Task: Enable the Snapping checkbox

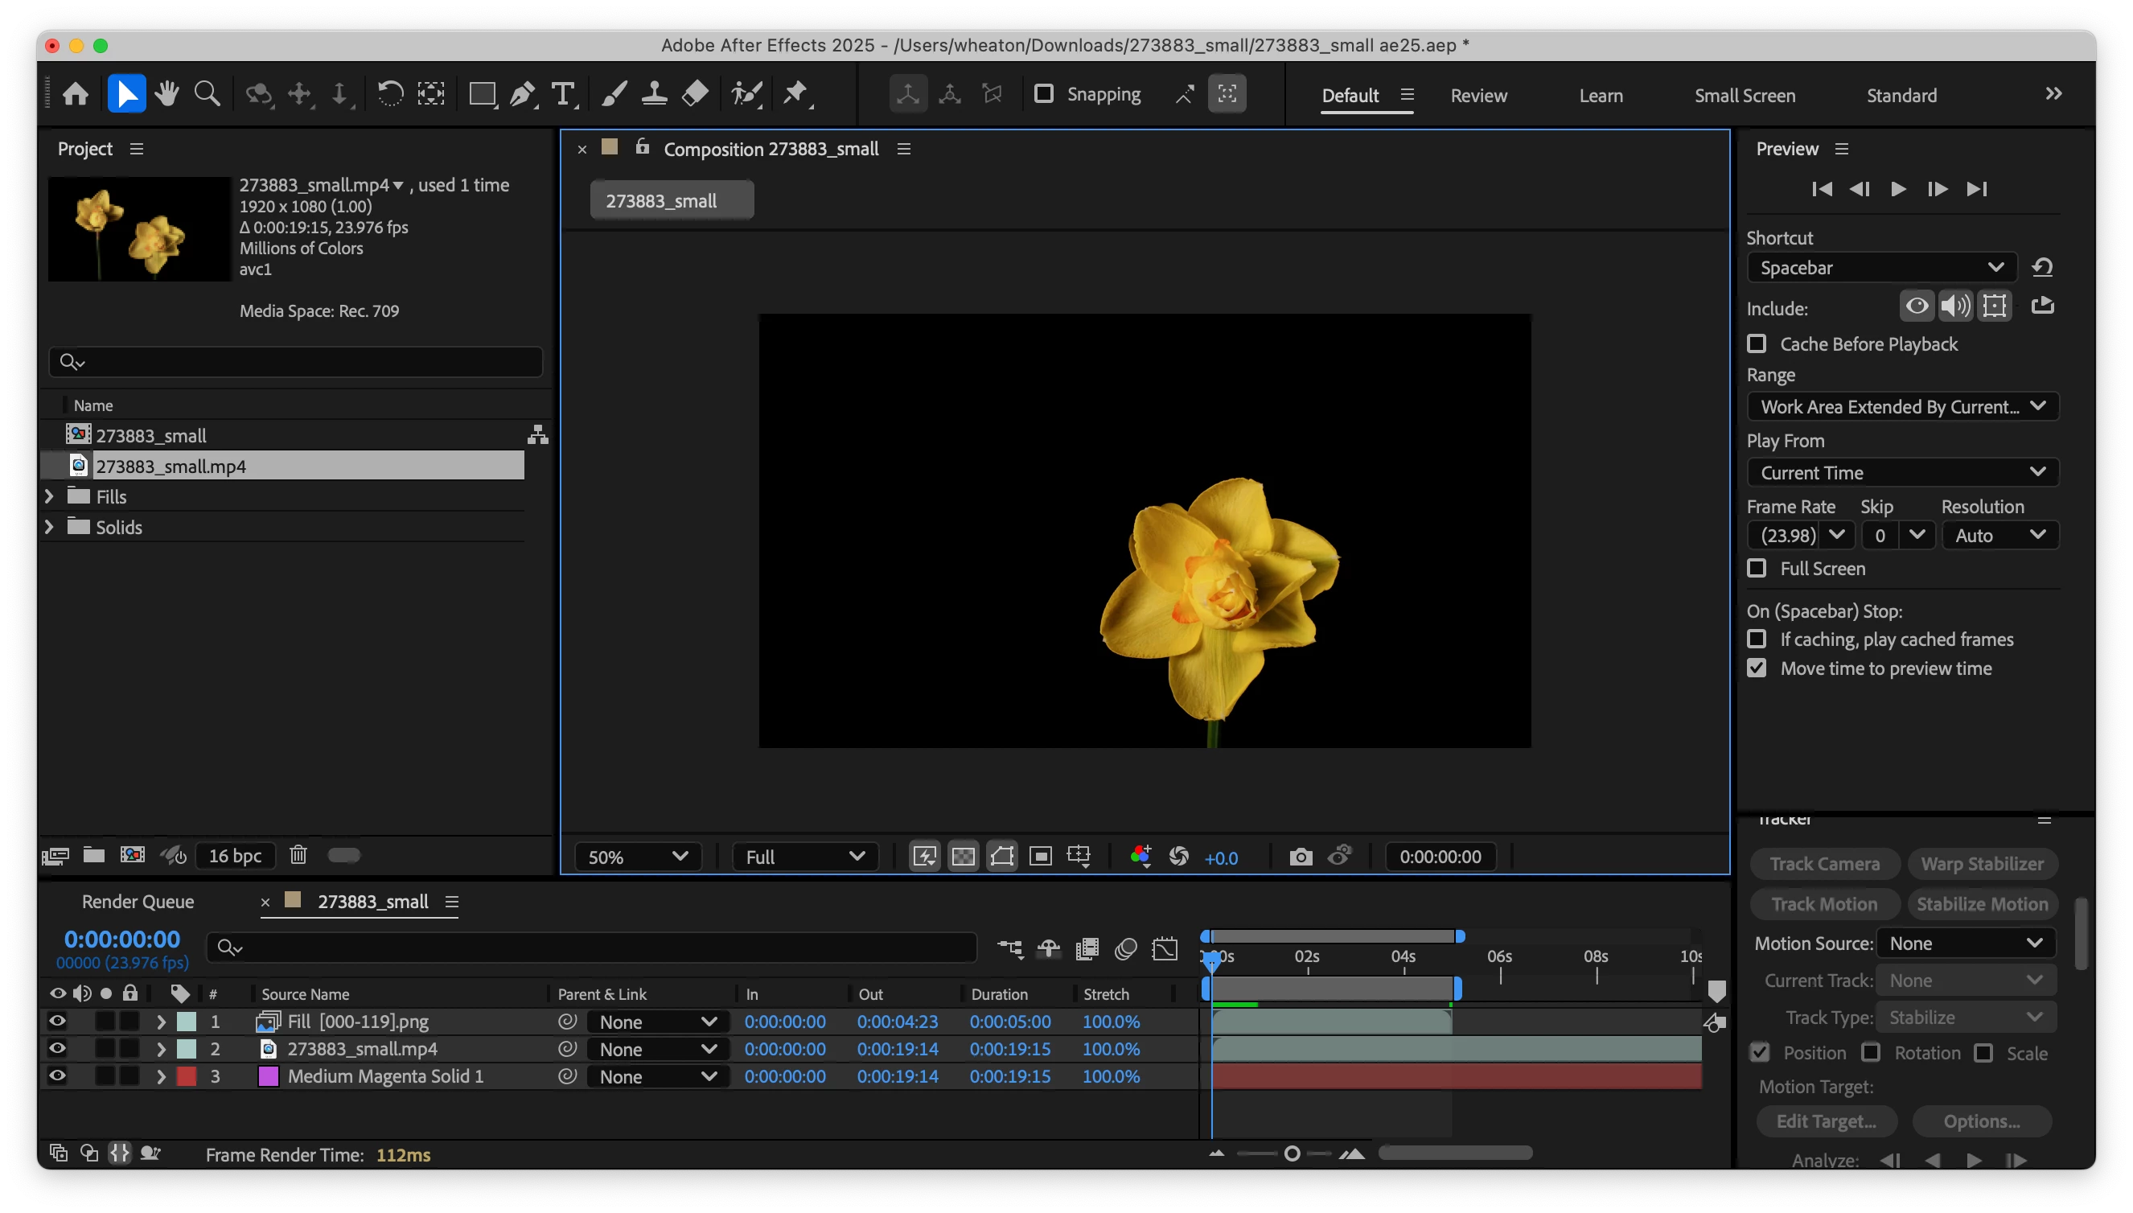Action: (1044, 93)
